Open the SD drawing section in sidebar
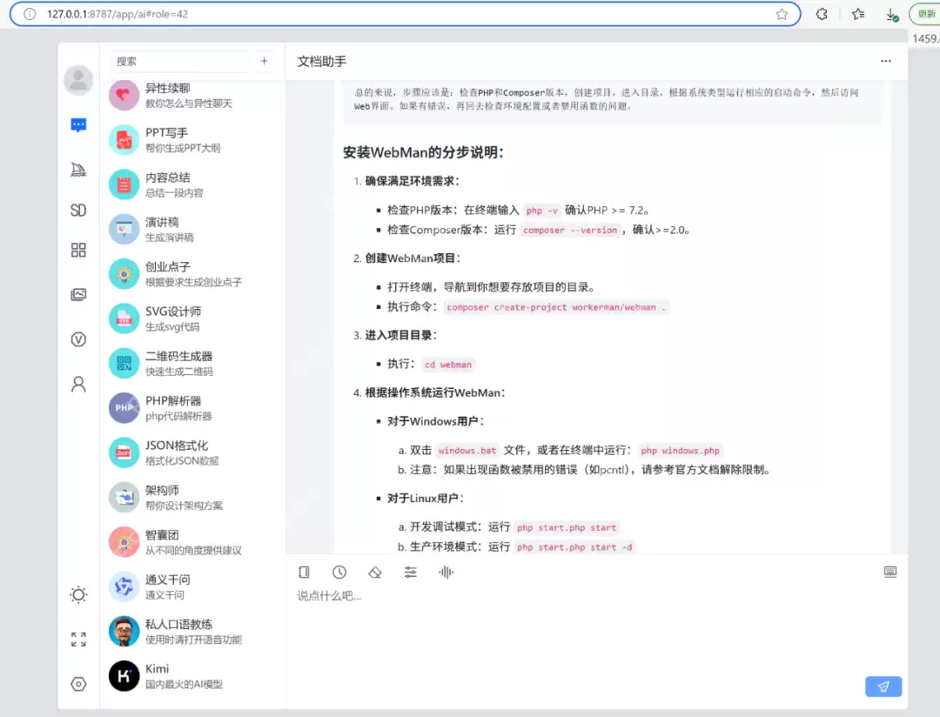Screen dimensions: 940x717 (x=78, y=211)
